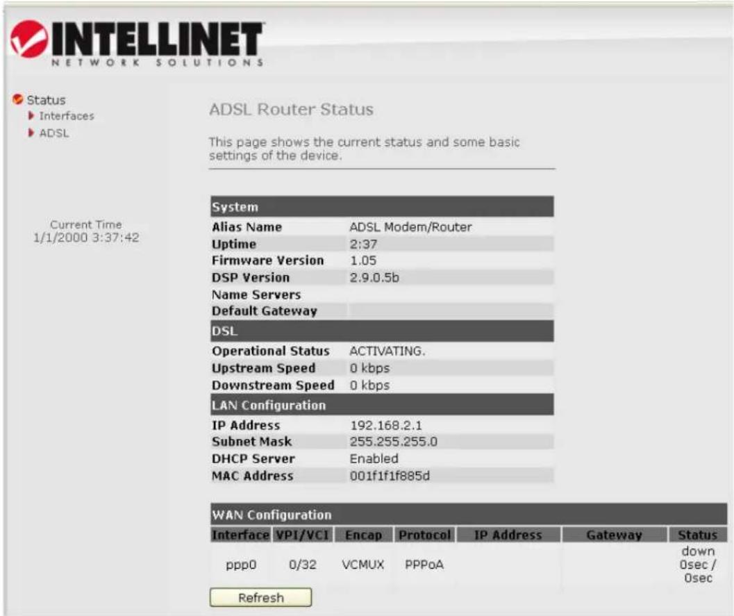Click the Intellinet logo checkmark icon

pyautogui.click(x=29, y=40)
